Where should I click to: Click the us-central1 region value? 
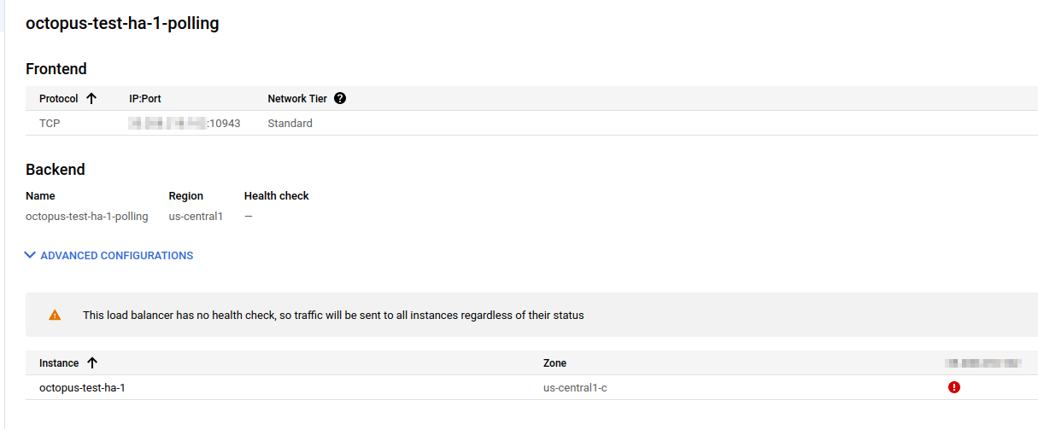point(196,217)
